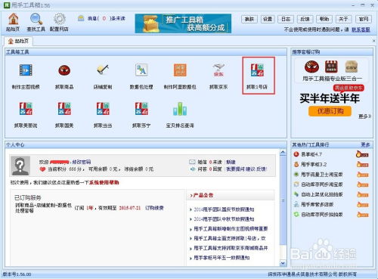Open the 查找工具 magnifier icon
Screen dimensions: 378x279
pyautogui.click(x=36, y=23)
